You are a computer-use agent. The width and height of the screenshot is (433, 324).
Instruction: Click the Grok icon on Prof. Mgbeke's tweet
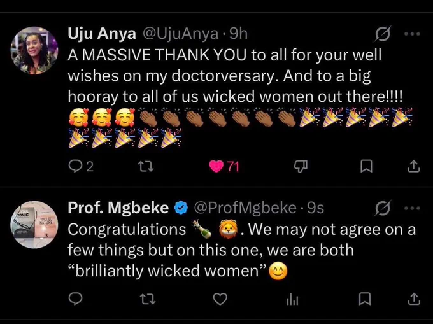pos(383,208)
